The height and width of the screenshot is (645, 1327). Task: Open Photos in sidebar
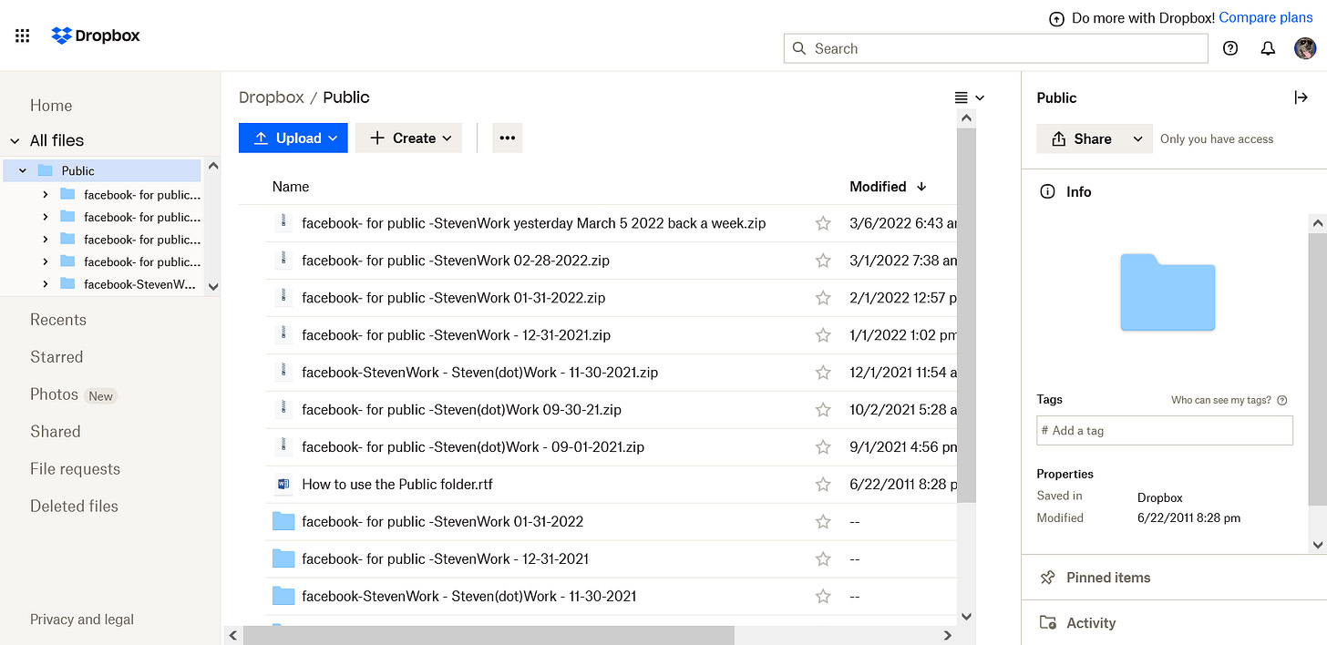point(54,394)
